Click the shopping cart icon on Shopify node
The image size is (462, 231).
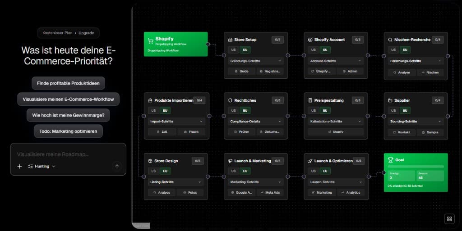pos(151,41)
